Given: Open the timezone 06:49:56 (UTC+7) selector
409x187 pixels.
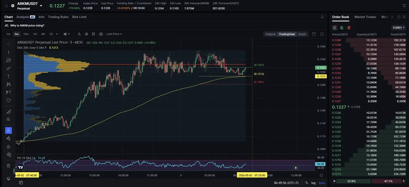Looking at the screenshot, I should pyautogui.click(x=286, y=183).
